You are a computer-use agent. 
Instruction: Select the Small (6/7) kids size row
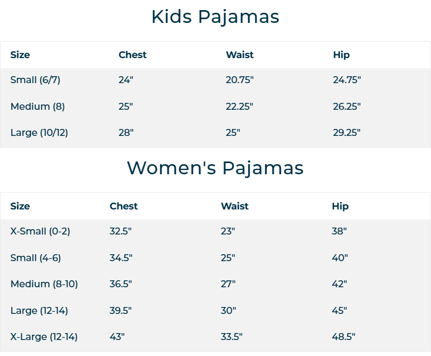(x=215, y=80)
